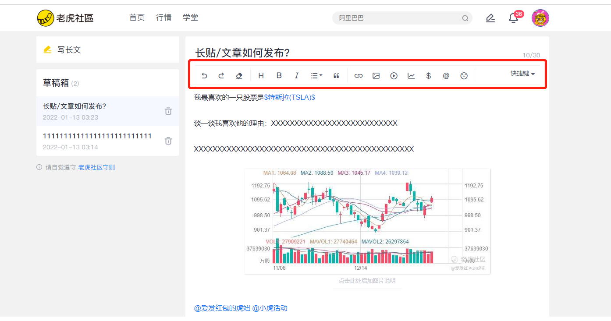Select the eraser clear-format tool
This screenshot has height=321, width=611.
tap(239, 76)
